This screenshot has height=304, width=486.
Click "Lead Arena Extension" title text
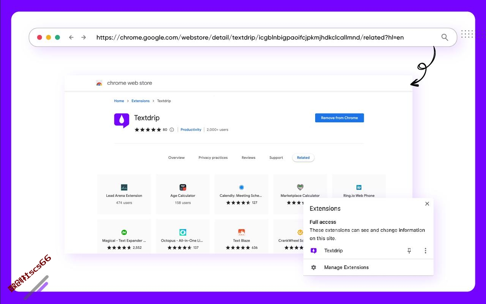124,196
